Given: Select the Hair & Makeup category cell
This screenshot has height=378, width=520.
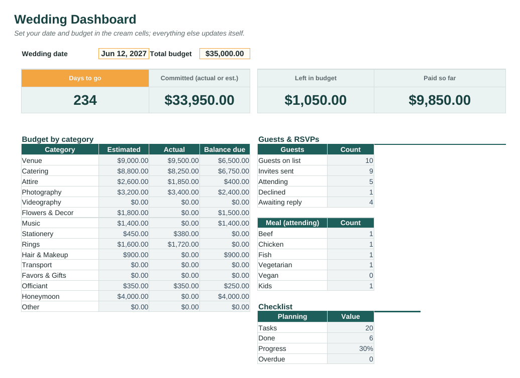Looking at the screenshot, I should tap(60, 255).
